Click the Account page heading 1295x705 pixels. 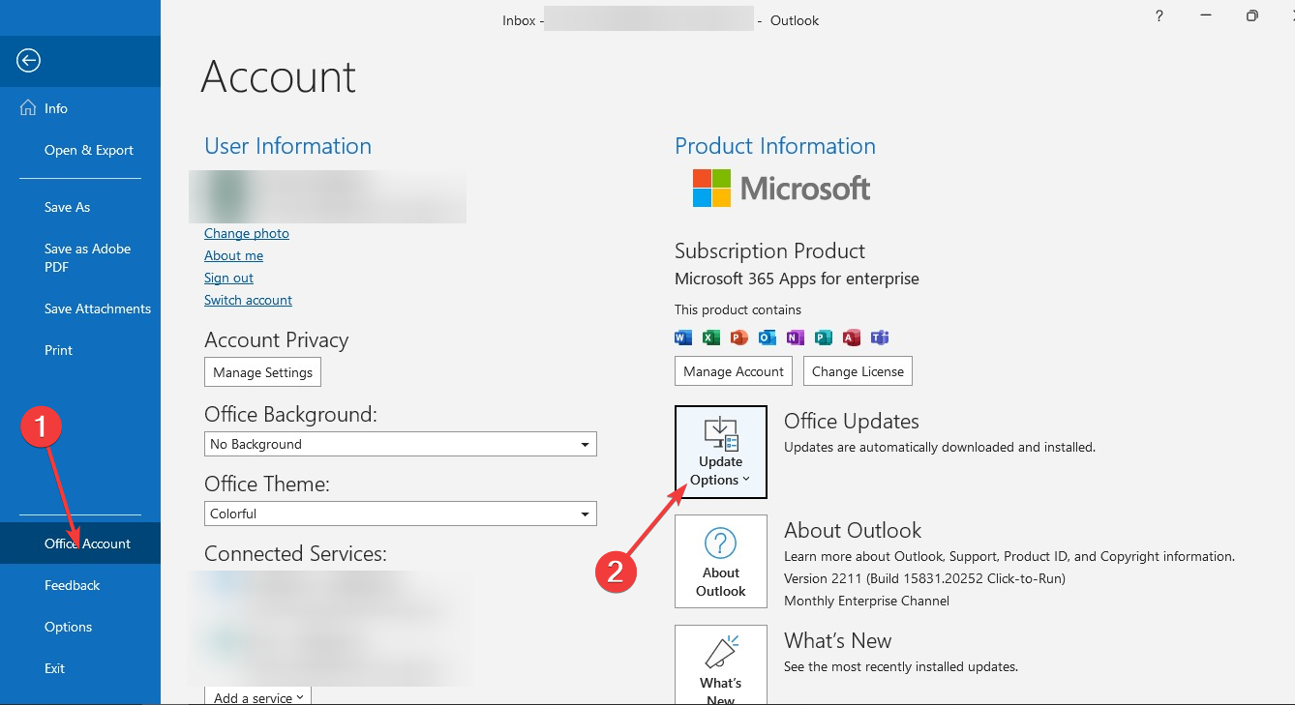click(279, 77)
